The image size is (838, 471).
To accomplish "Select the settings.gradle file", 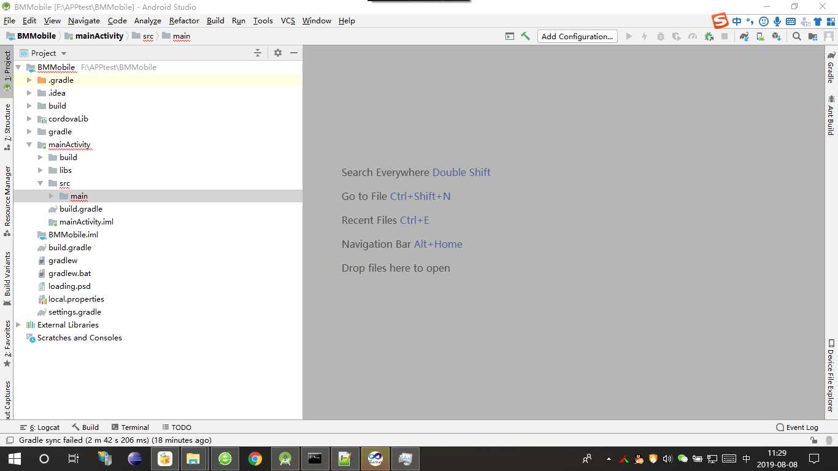I will tap(74, 312).
